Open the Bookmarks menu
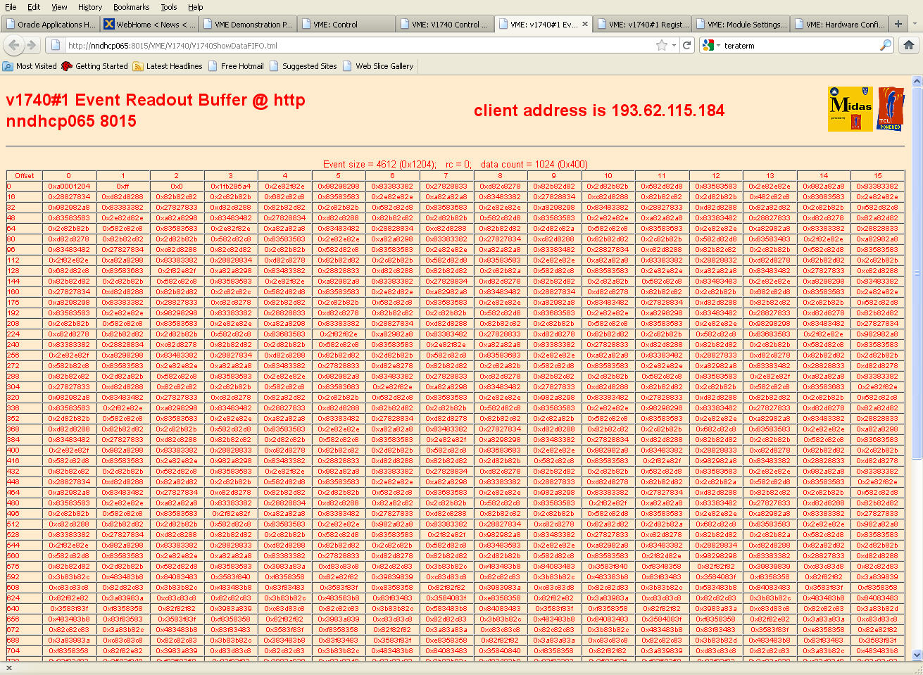The image size is (923, 675). (x=131, y=7)
